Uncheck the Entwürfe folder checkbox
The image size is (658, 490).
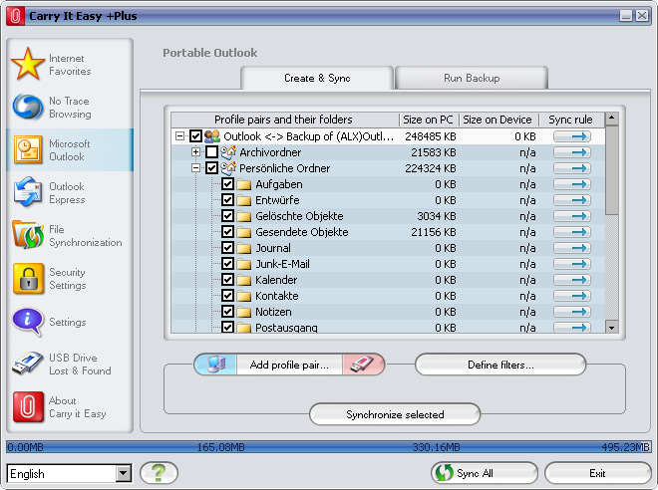(x=227, y=200)
